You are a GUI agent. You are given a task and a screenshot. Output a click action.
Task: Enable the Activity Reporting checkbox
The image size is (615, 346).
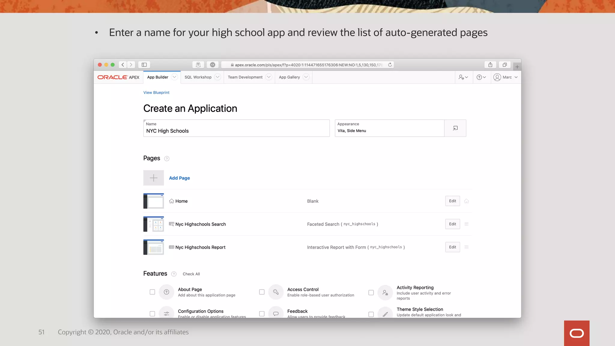click(x=371, y=293)
